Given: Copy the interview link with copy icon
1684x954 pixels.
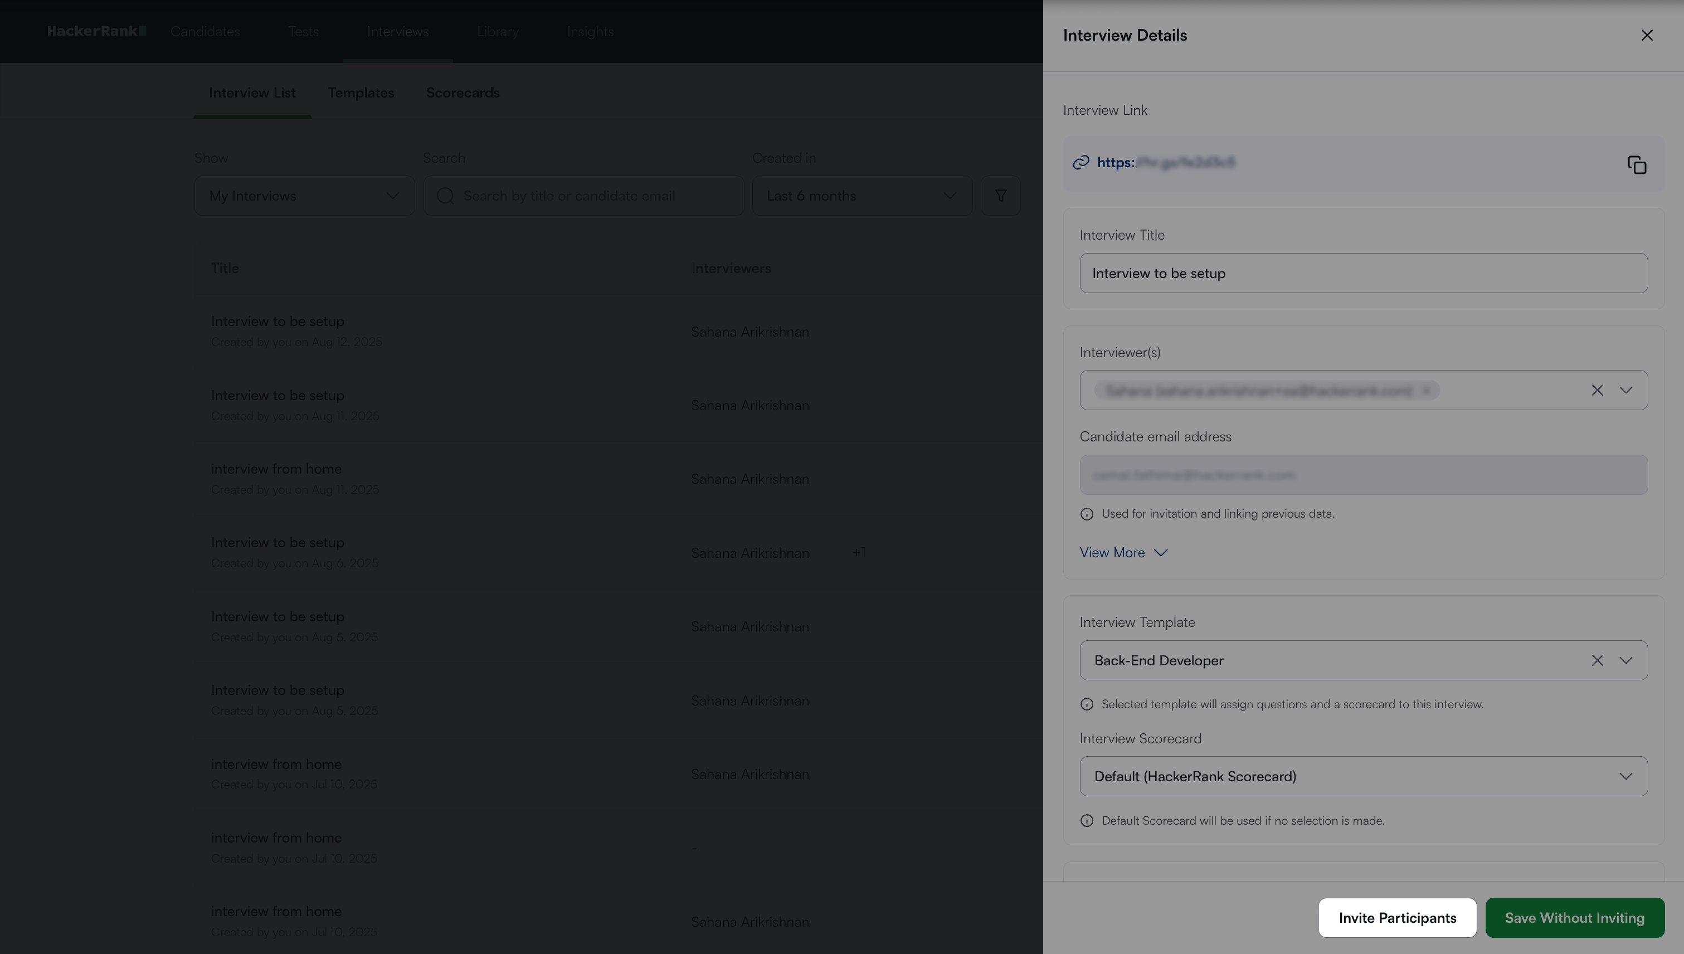Looking at the screenshot, I should (x=1636, y=164).
